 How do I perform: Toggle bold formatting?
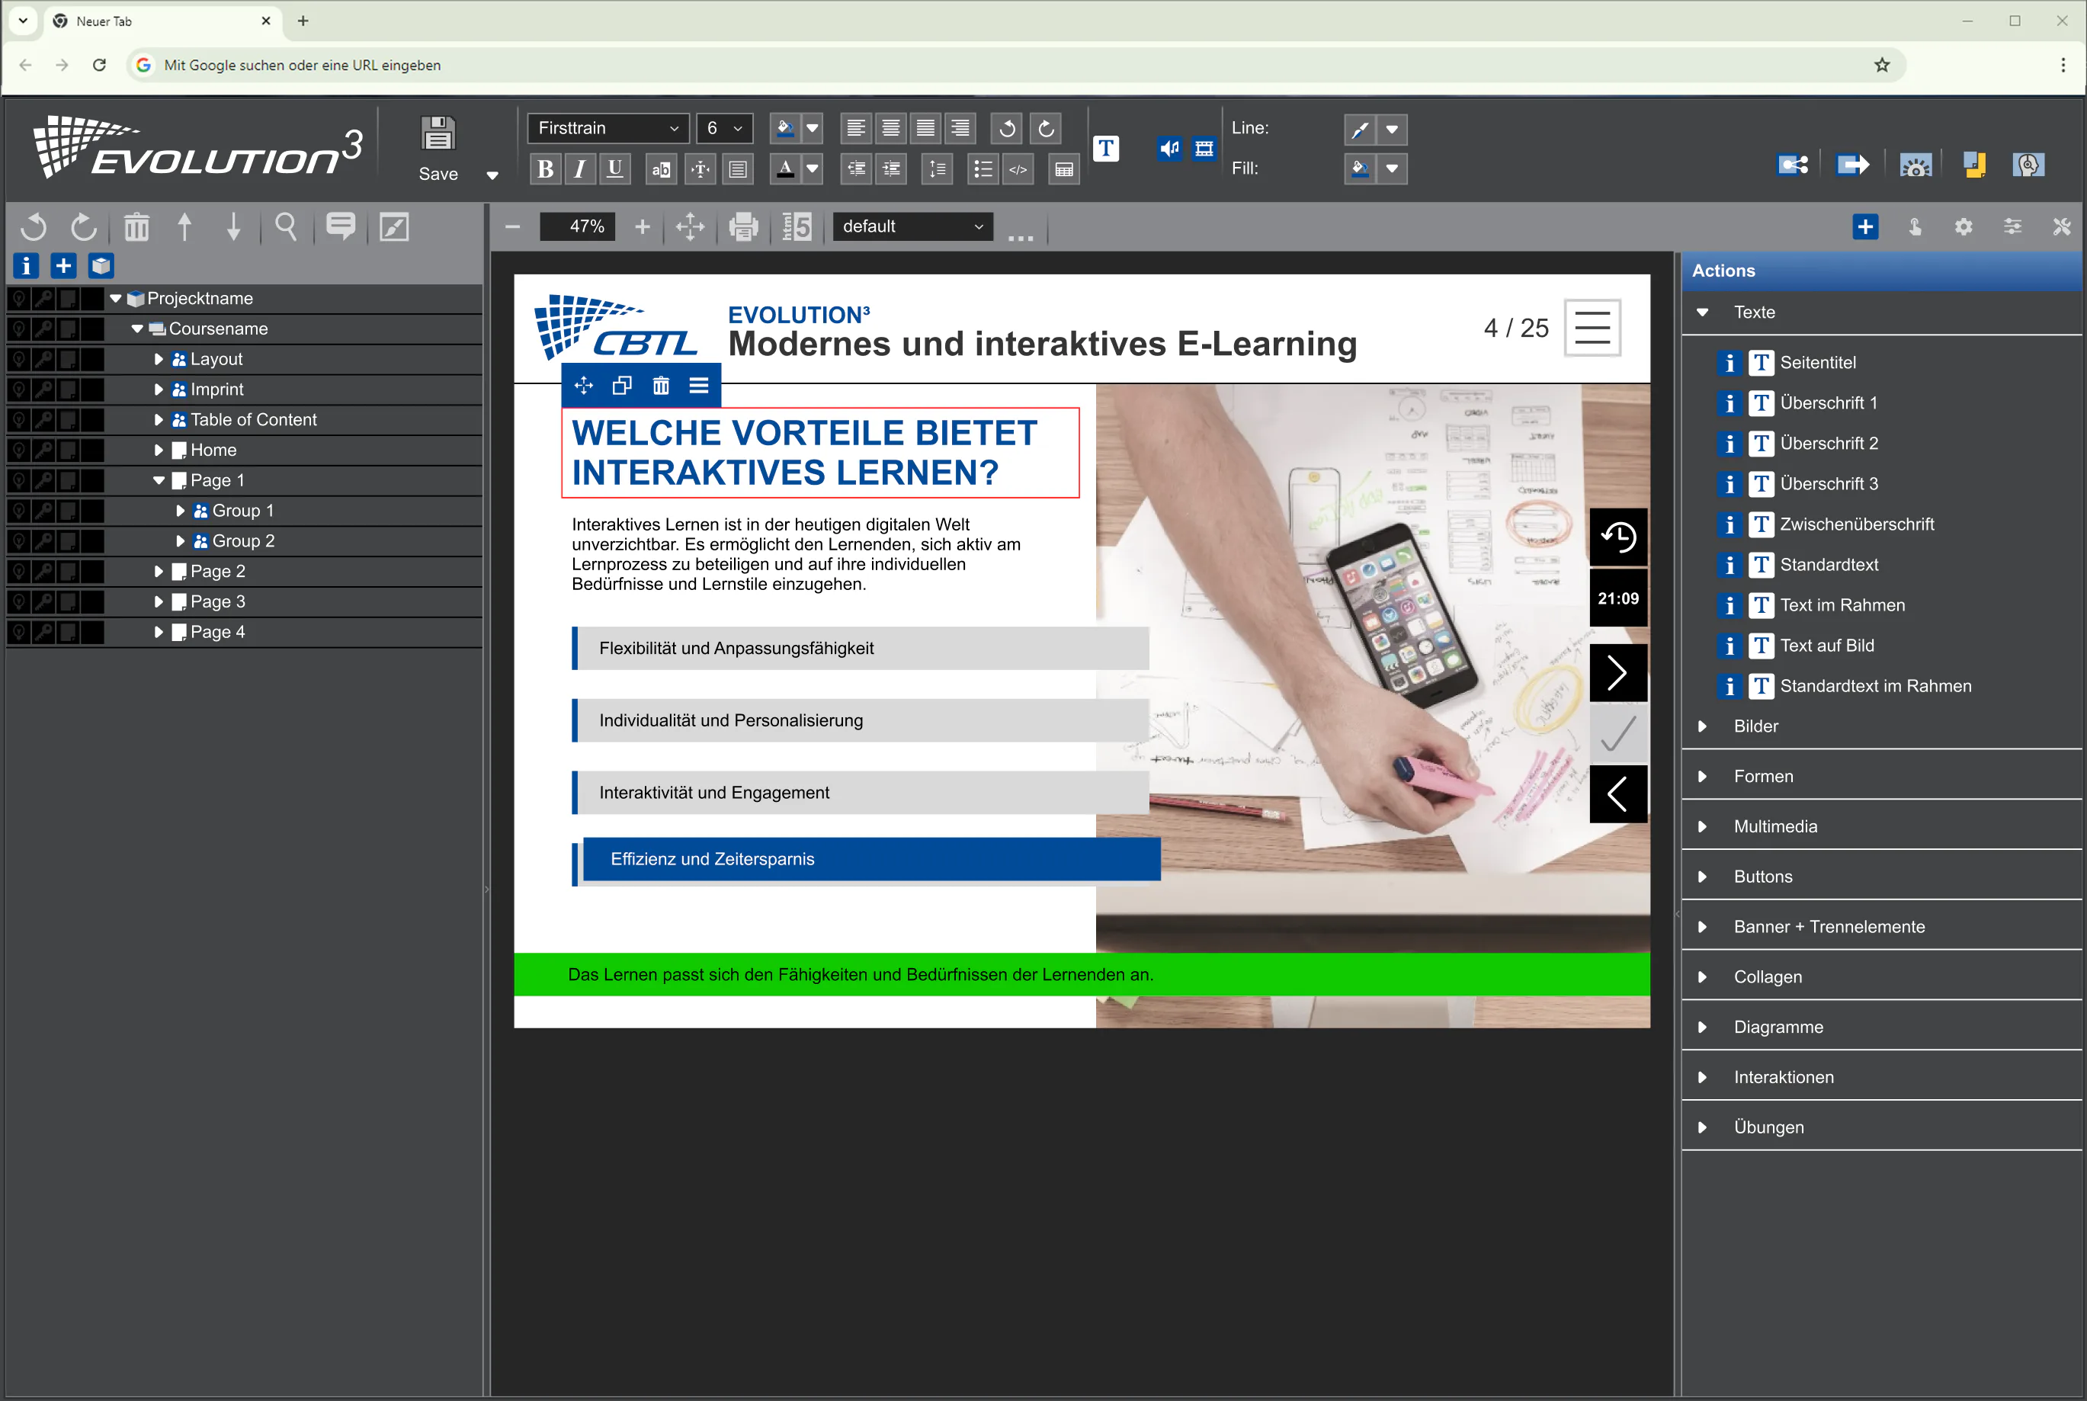tap(545, 169)
